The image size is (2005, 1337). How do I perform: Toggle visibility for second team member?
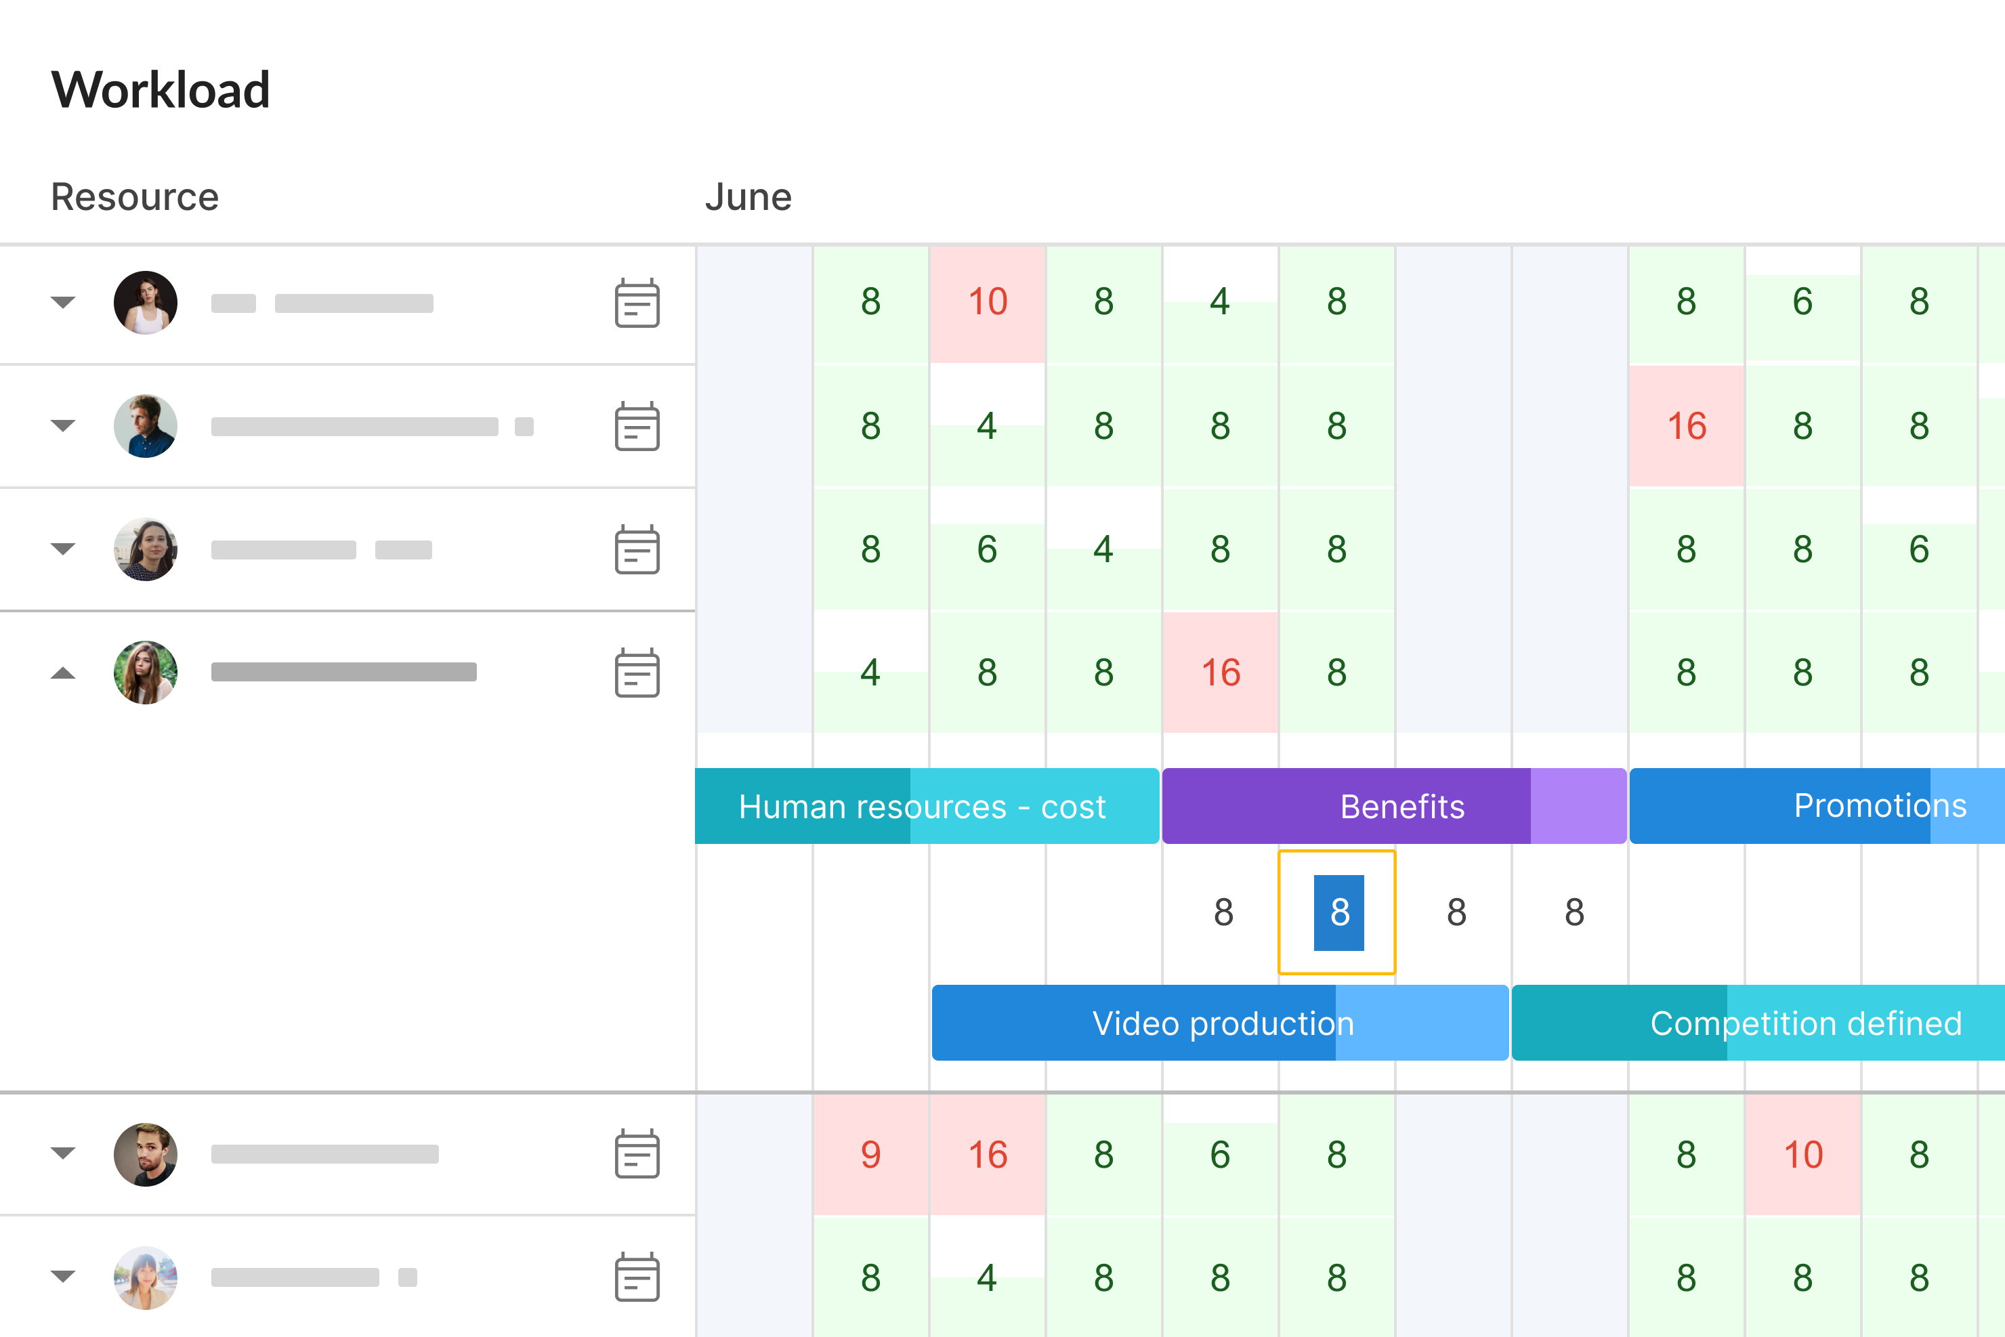point(61,425)
